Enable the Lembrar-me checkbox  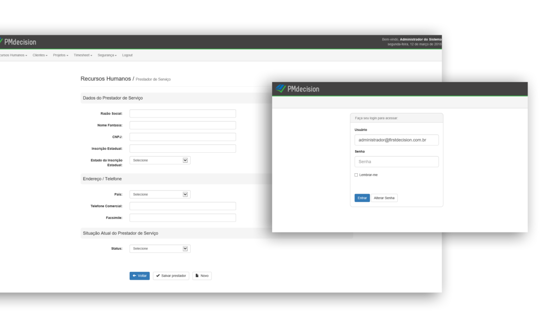click(356, 175)
